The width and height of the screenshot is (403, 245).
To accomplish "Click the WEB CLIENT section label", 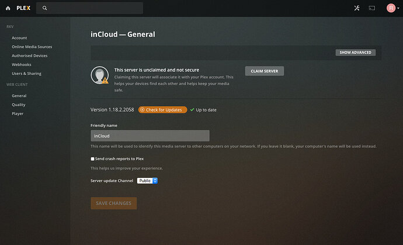I will [17, 85].
